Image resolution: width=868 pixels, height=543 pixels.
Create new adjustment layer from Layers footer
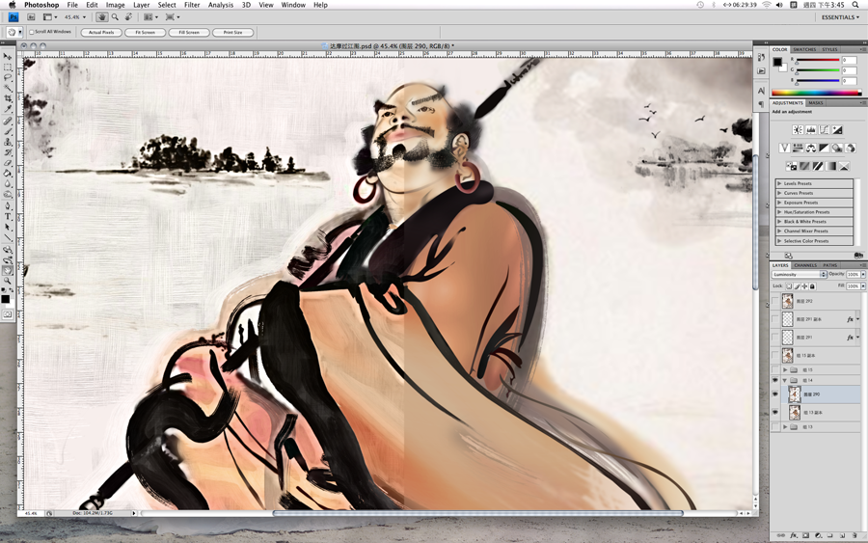tap(818, 536)
